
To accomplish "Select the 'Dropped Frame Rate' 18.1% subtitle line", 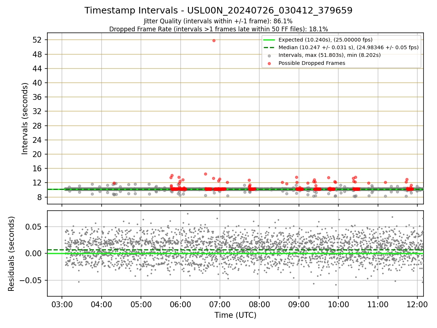I will click(219, 29).
